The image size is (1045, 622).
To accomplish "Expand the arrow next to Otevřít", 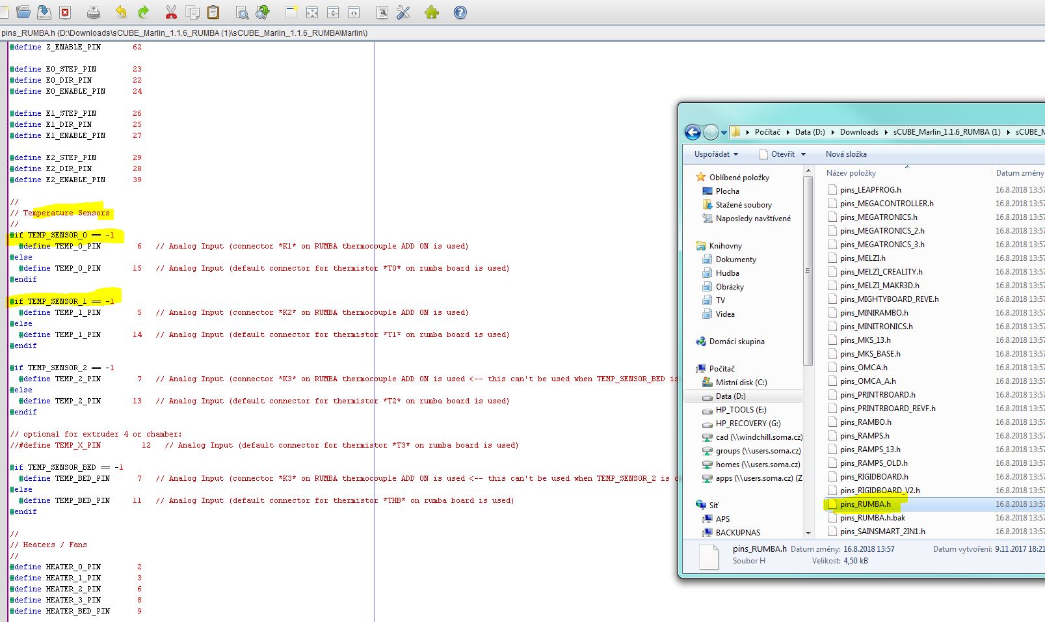I will (x=803, y=154).
